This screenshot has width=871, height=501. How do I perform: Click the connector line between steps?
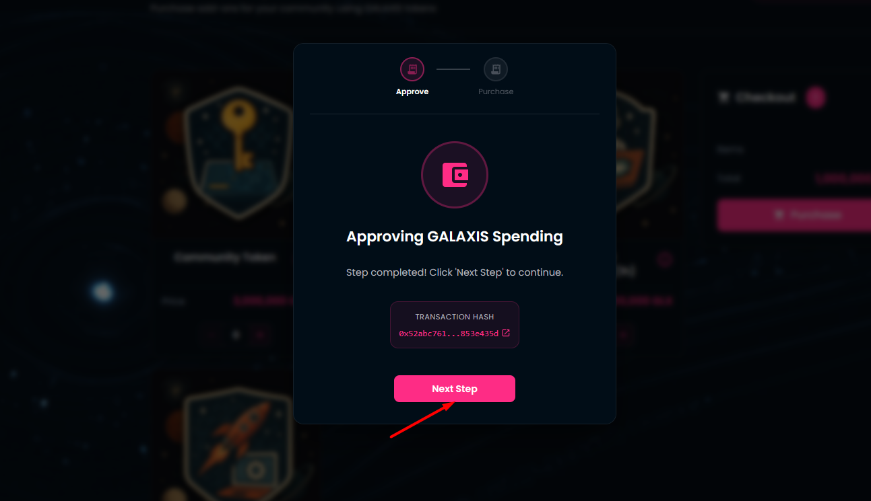coord(453,69)
